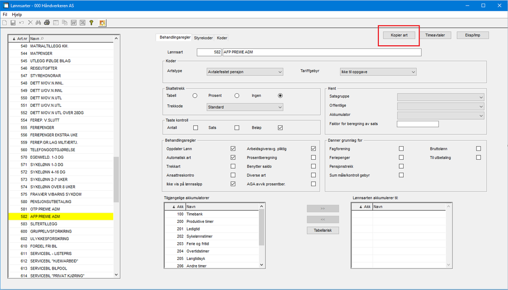Click the export to Word icon
This screenshot has width=508, height=290.
74,23
